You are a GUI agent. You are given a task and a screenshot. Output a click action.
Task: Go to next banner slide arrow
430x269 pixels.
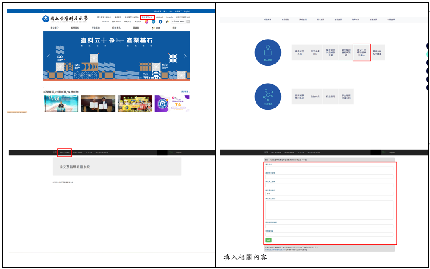coord(185,56)
